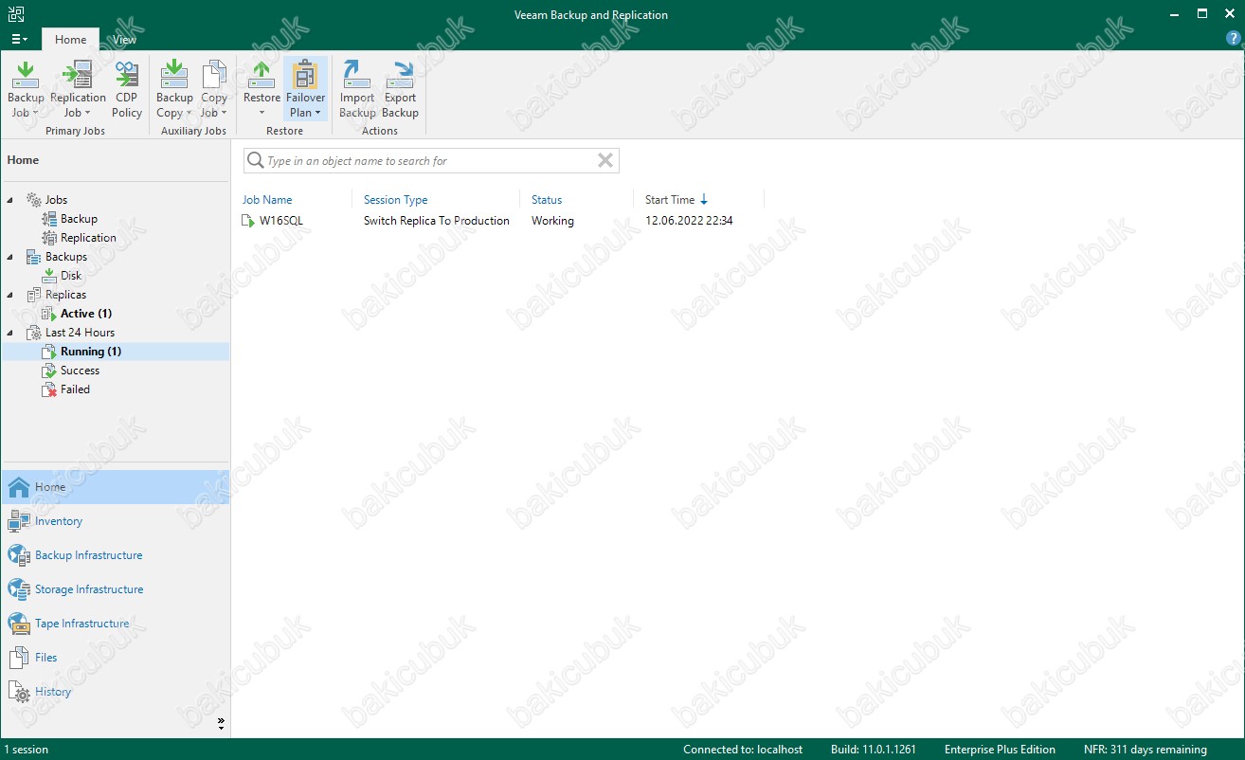The image size is (1245, 760).
Task: Expand navigation pane options chevron
Action: tap(221, 723)
